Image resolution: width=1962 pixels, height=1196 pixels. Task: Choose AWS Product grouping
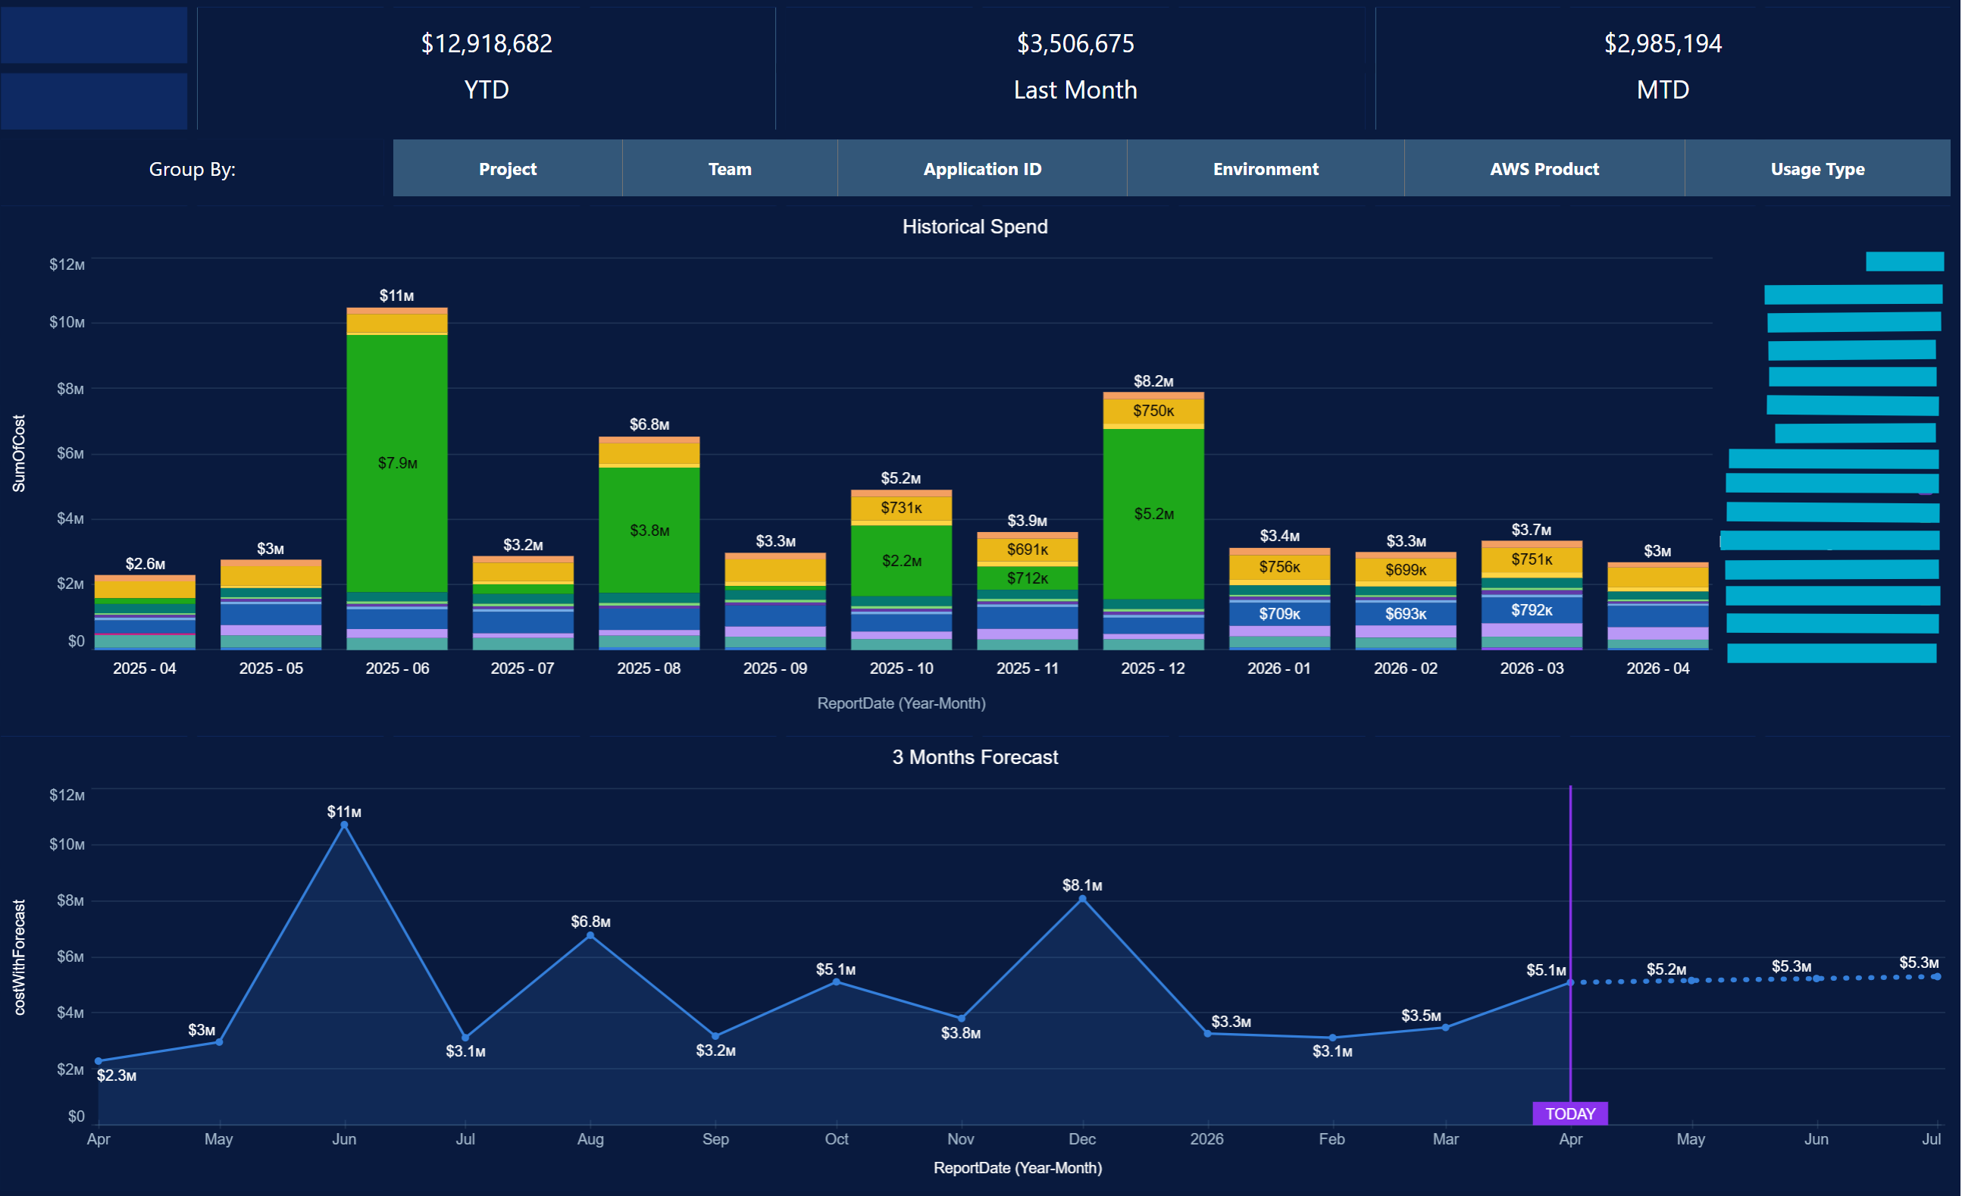click(1544, 169)
